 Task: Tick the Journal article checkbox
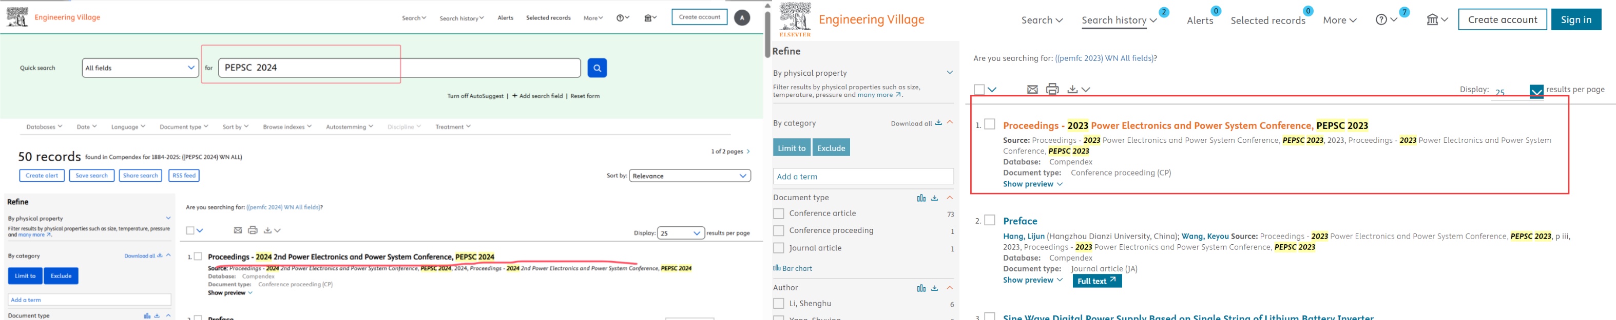(779, 248)
